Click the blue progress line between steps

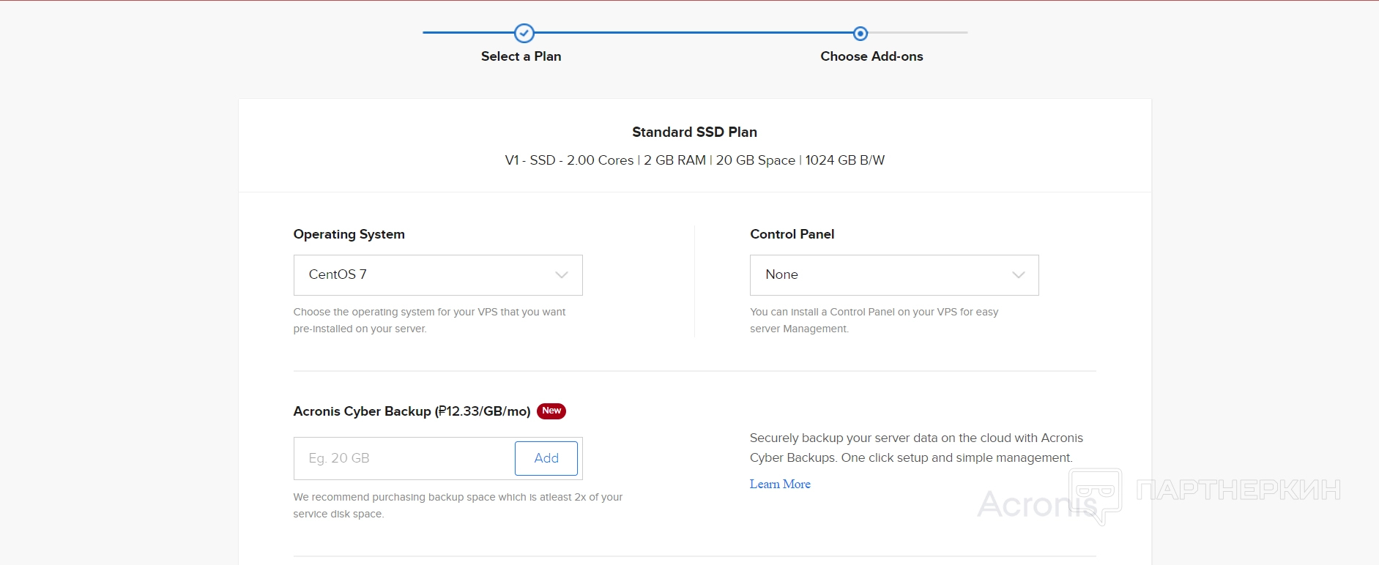point(692,32)
